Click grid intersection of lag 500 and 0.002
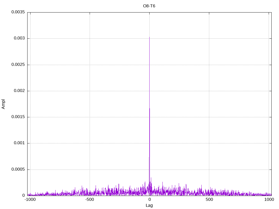Screen dimensions: 279x209 click(x=209, y=91)
